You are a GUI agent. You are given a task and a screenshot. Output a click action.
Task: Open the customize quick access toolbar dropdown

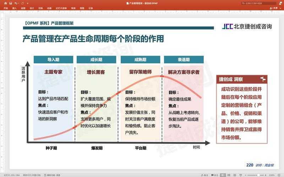click(x=28, y=4)
